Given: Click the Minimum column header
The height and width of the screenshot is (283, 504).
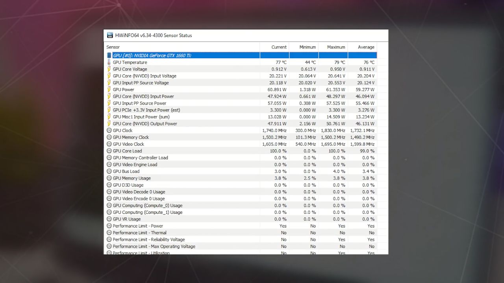Looking at the screenshot, I should pyautogui.click(x=307, y=47).
